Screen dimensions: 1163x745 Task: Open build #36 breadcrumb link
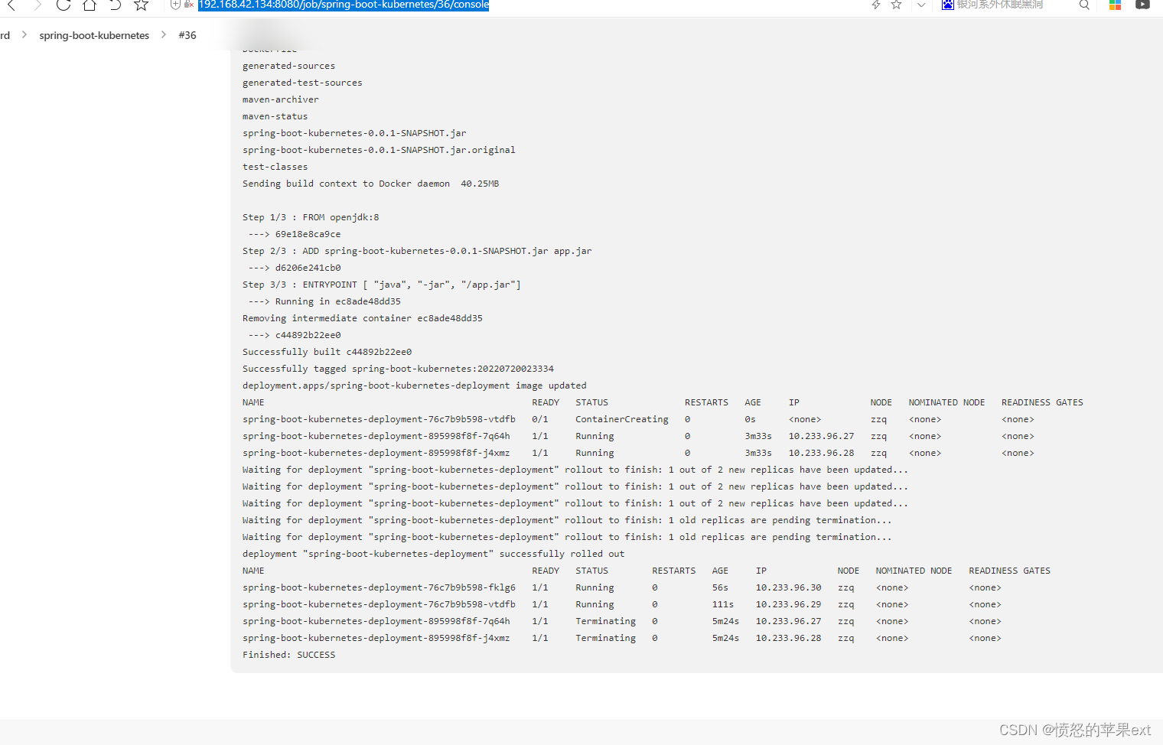coord(187,35)
